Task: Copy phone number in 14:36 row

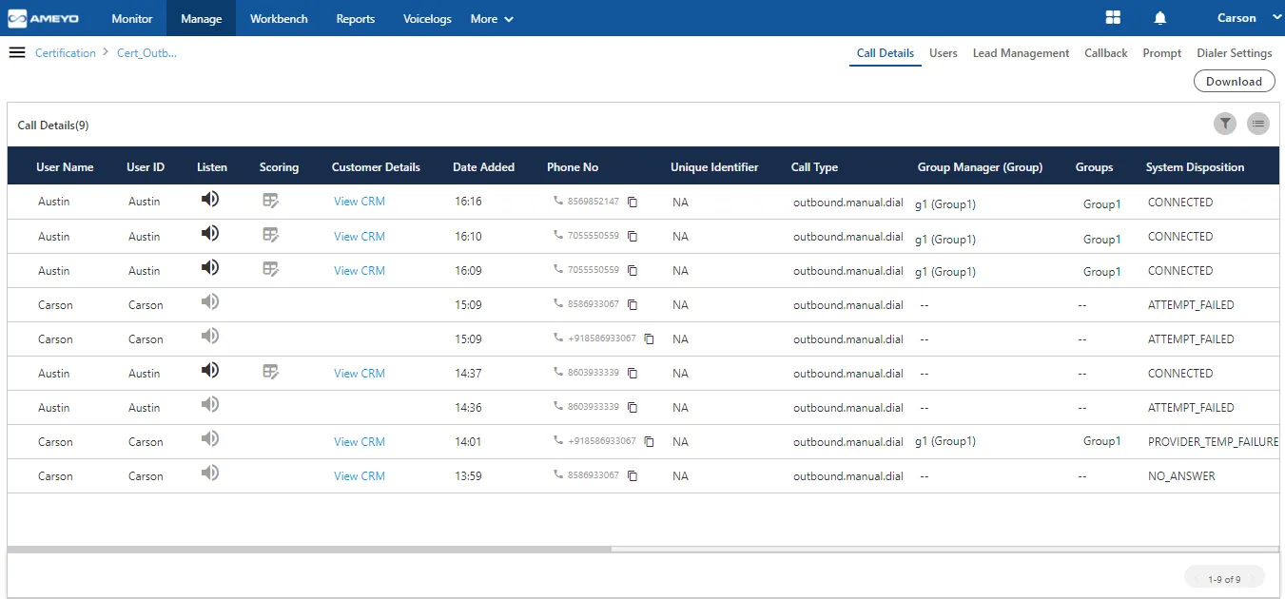Action: click(x=633, y=408)
